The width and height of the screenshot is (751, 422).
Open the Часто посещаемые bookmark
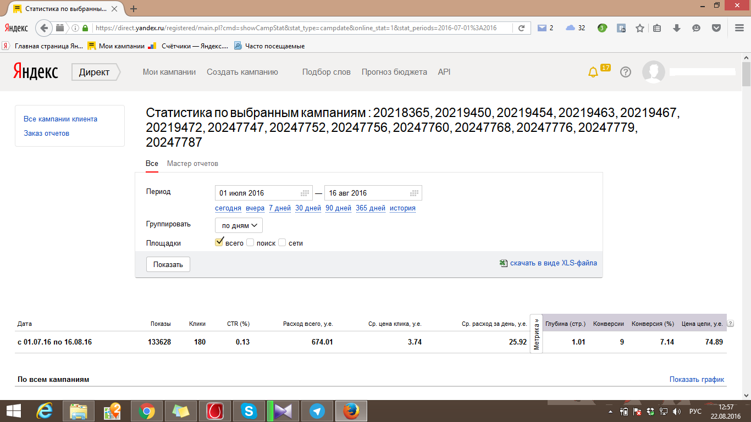[269, 46]
